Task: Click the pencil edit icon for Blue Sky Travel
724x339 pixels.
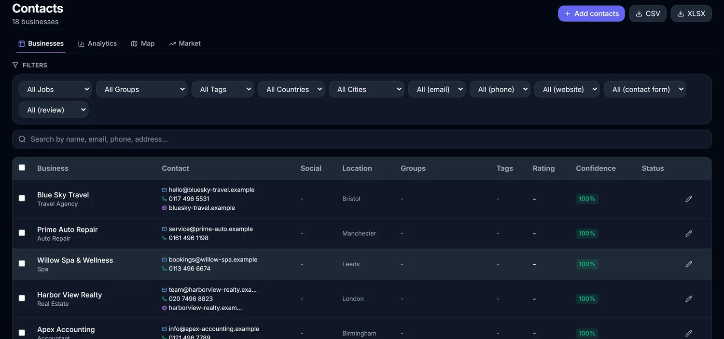Action: tap(689, 199)
